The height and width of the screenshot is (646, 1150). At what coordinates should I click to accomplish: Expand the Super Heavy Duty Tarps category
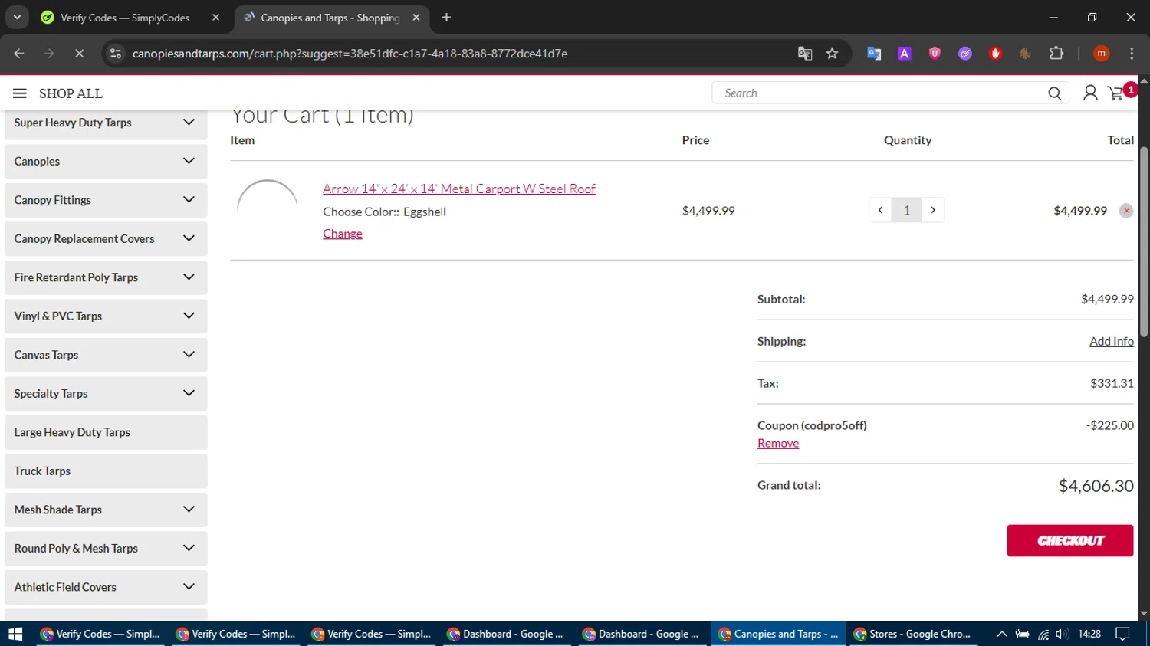189,123
